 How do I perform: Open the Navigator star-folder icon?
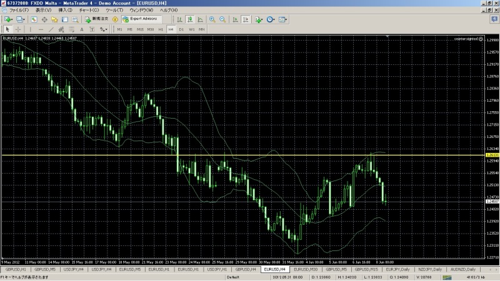54,19
